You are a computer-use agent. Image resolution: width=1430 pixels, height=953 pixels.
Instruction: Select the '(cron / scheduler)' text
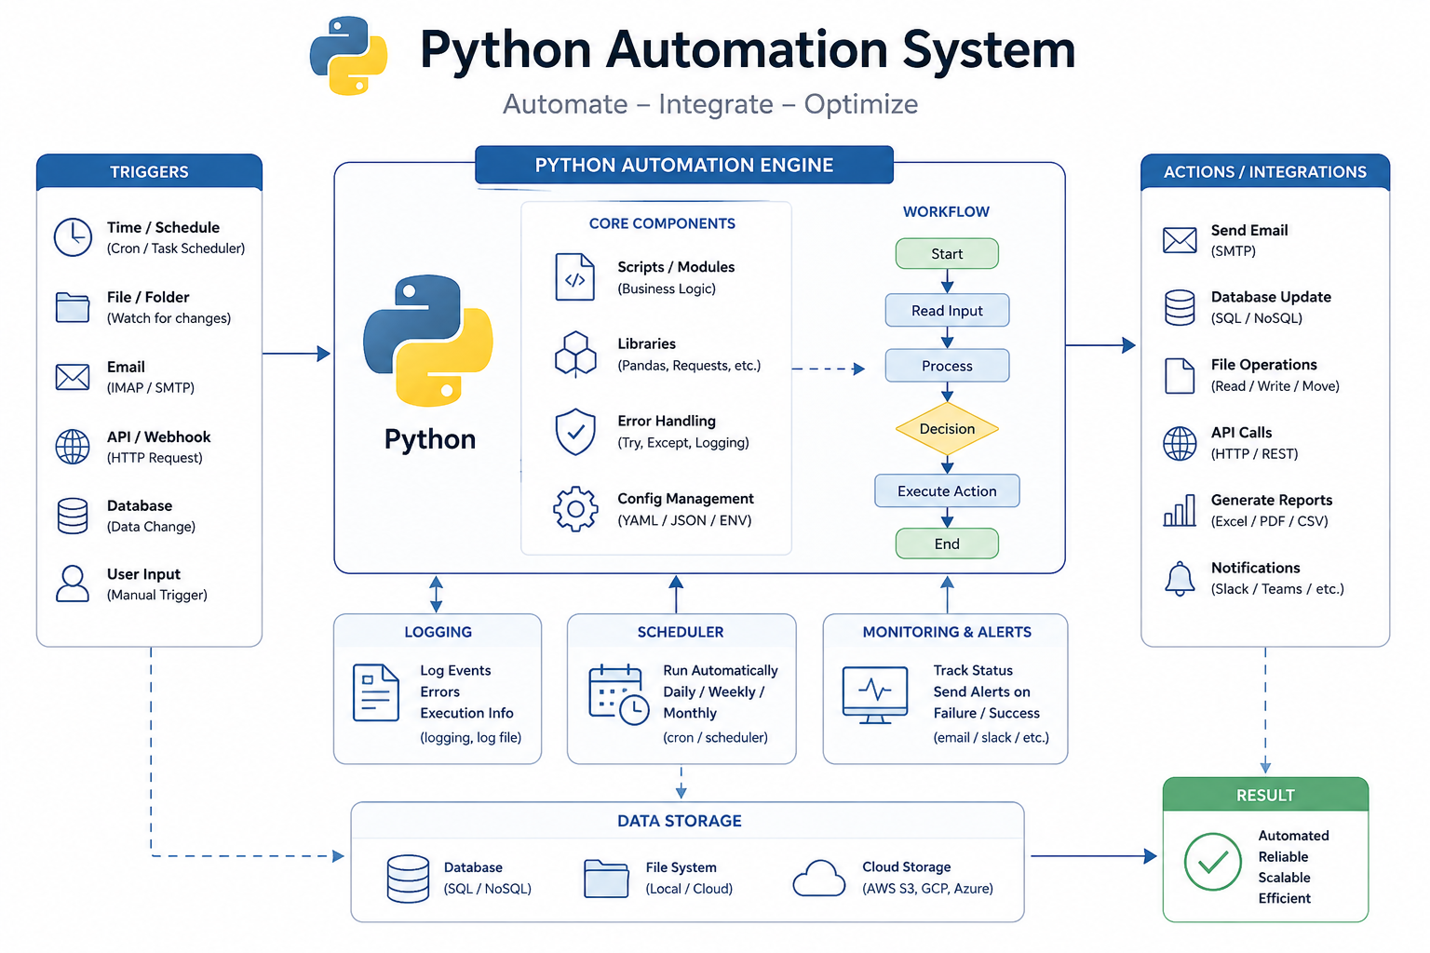coord(715,738)
